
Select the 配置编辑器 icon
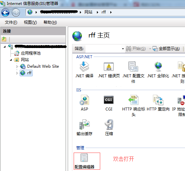tap(84, 158)
